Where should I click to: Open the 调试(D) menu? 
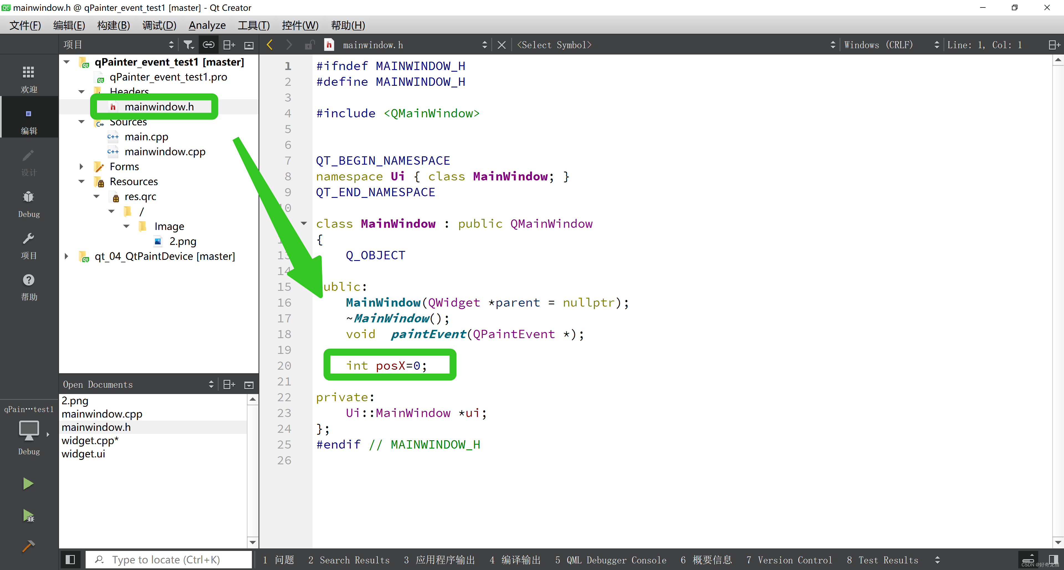[158, 25]
